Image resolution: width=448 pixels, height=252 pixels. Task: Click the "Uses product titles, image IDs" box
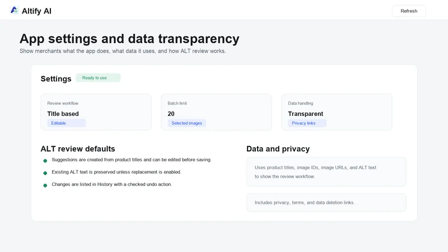coord(326,172)
